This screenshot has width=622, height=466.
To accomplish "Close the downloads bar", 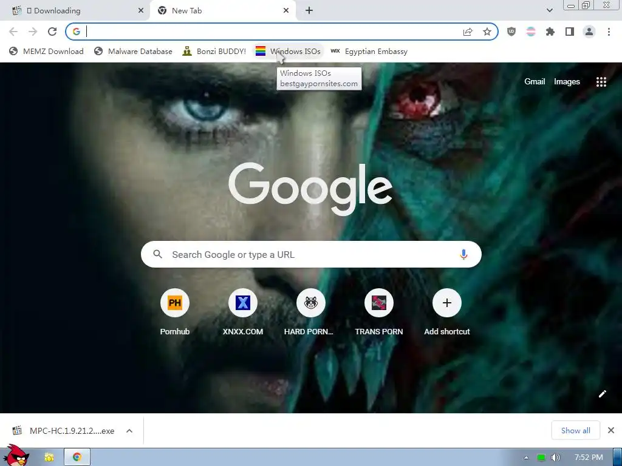I will pyautogui.click(x=611, y=430).
